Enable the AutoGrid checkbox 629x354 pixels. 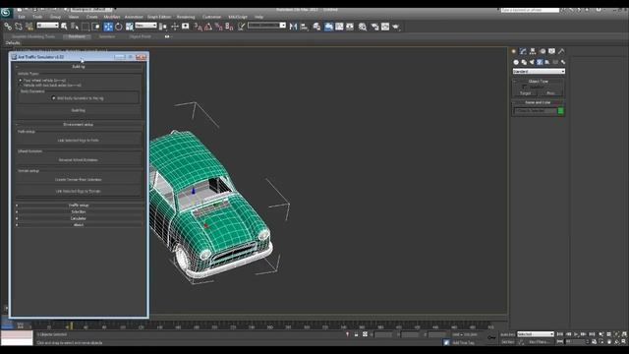(525, 87)
